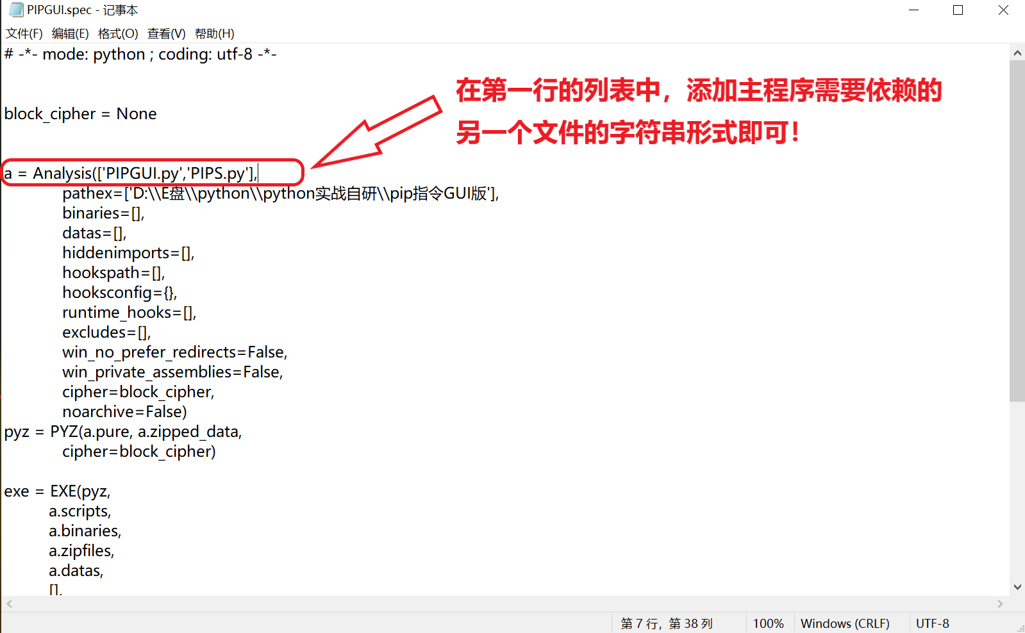
Task: Click the vertical scrollbar up arrow
Action: pyautogui.click(x=1017, y=53)
